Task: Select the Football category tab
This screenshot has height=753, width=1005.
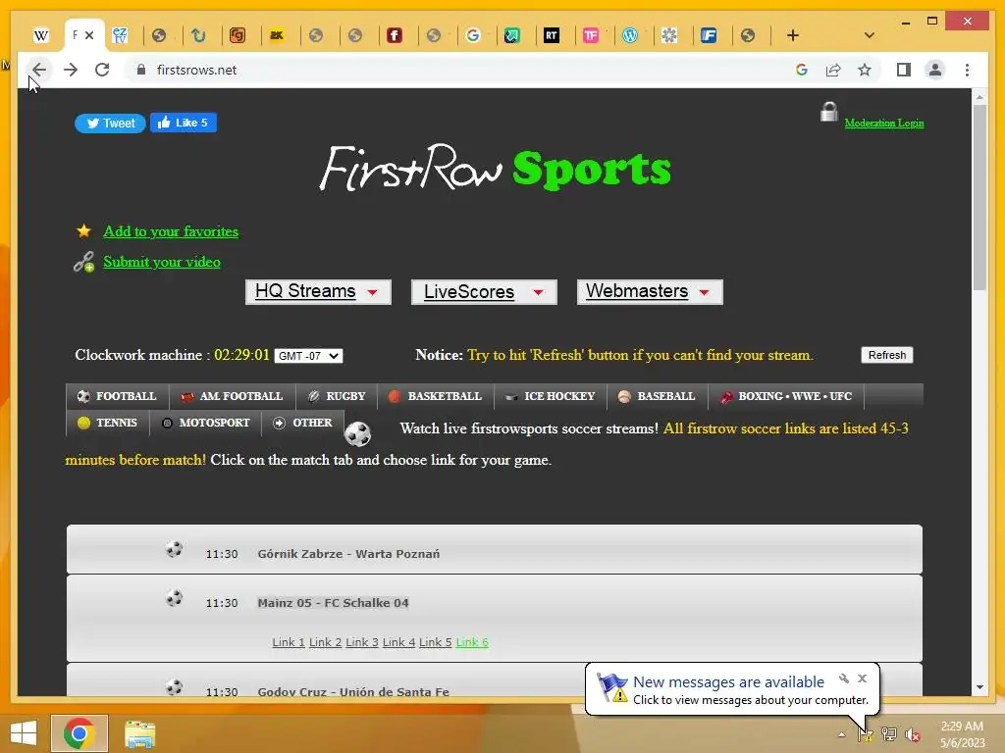Action: click(x=118, y=396)
